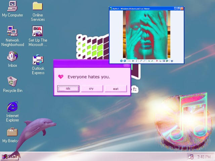Click the 'Everyone hates you.' message text
Viewport: 215px width, 161px height.
tap(89, 77)
